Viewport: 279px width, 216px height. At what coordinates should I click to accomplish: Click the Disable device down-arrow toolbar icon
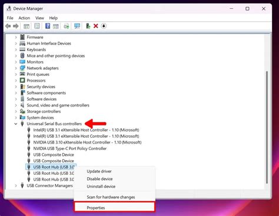pos(104,26)
